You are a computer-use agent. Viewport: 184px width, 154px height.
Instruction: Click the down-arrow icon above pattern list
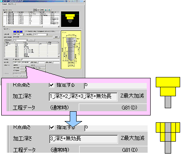(x=49, y=10)
